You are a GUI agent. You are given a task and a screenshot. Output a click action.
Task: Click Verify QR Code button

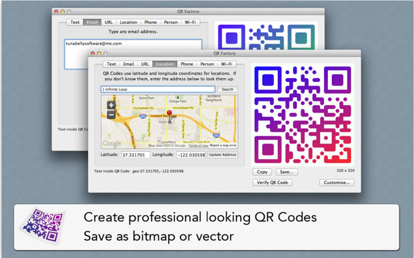click(273, 182)
